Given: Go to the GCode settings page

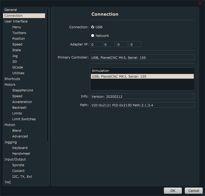Looking at the screenshot, I should [x=17, y=67].
